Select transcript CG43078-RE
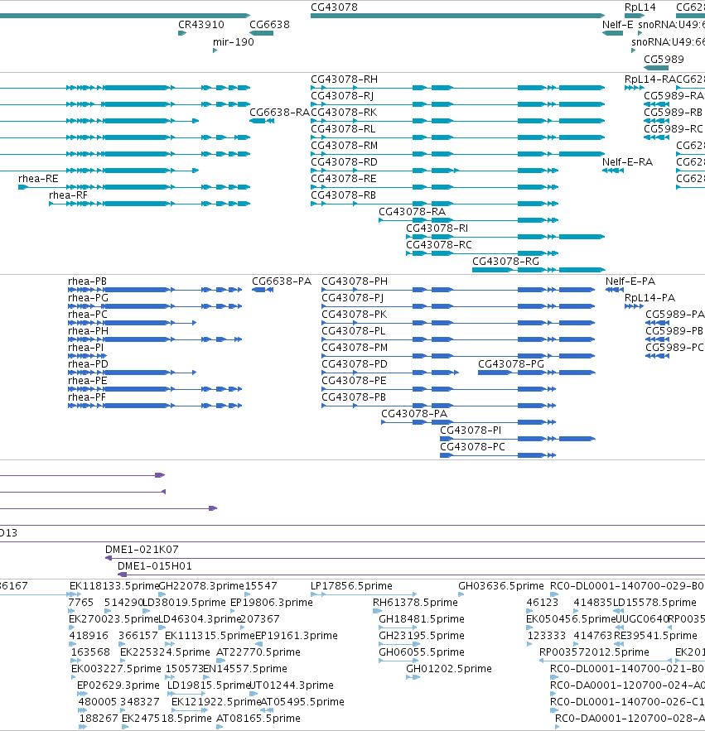The width and height of the screenshot is (705, 731). [x=344, y=179]
